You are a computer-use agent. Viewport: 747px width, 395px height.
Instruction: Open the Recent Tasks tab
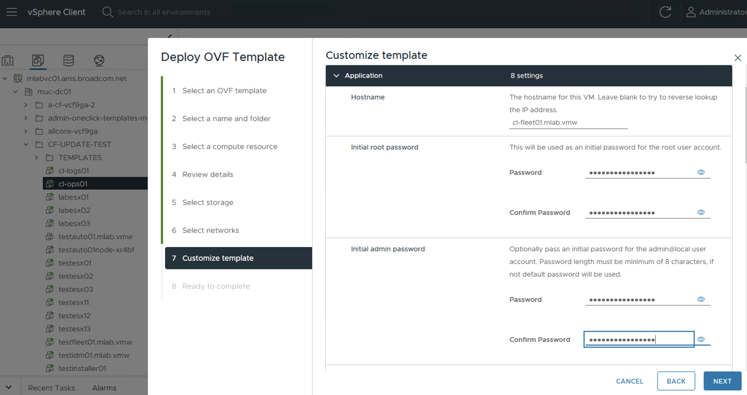point(51,388)
